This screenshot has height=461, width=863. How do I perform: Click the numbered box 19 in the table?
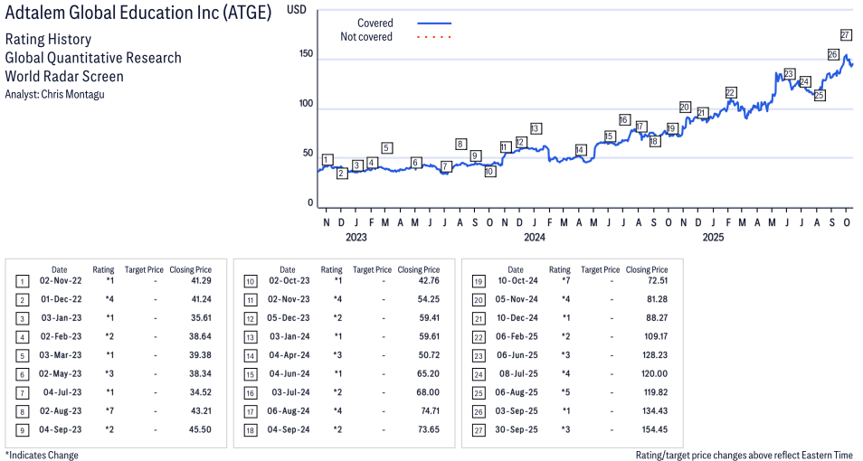click(x=478, y=283)
